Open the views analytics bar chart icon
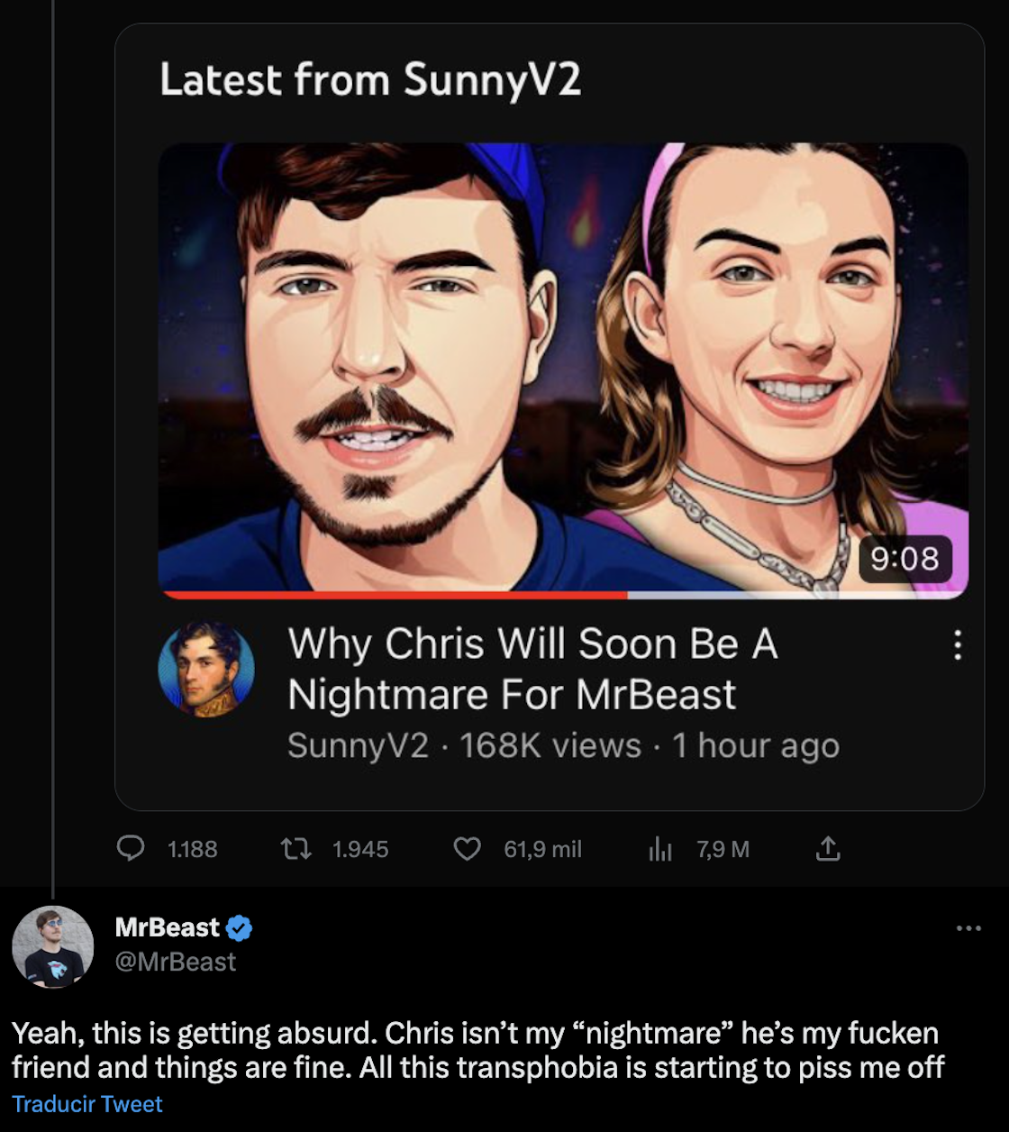The image size is (1009, 1132). coord(660,848)
